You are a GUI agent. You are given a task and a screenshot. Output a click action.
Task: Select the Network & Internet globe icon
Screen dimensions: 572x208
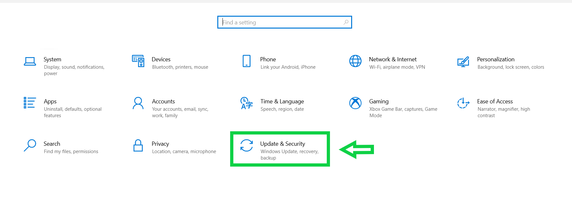point(355,61)
